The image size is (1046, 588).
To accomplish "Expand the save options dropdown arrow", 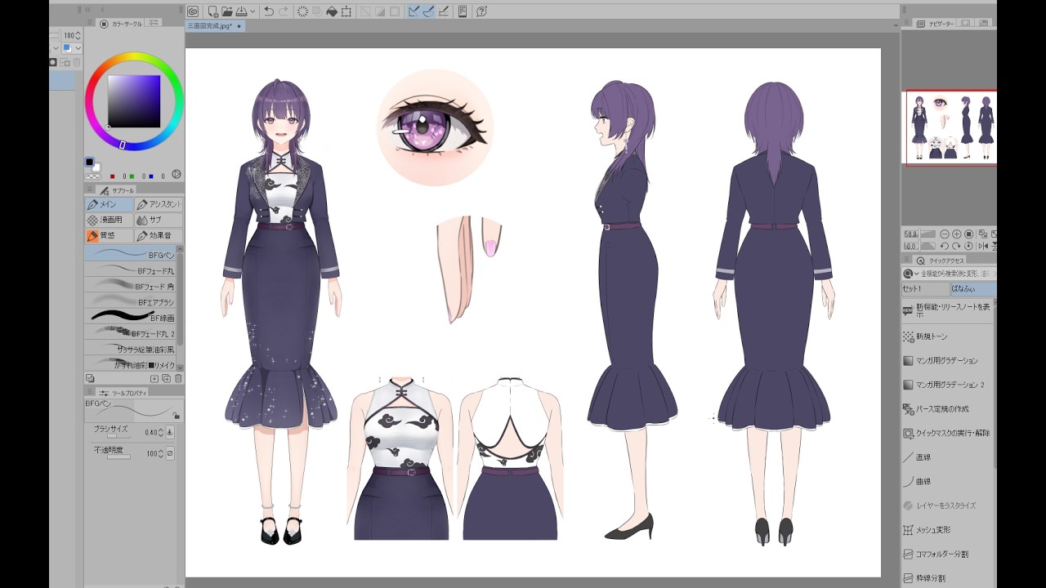I will (x=252, y=11).
